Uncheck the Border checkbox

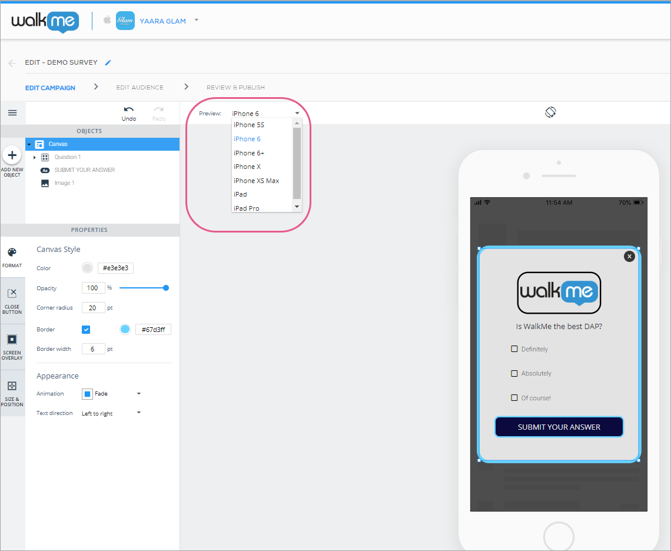(x=86, y=330)
